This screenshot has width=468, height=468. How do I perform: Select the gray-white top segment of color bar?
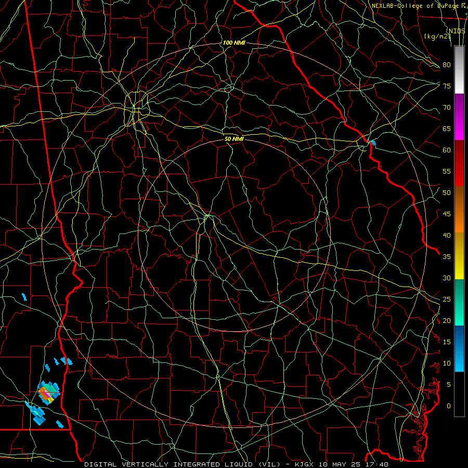(459, 70)
